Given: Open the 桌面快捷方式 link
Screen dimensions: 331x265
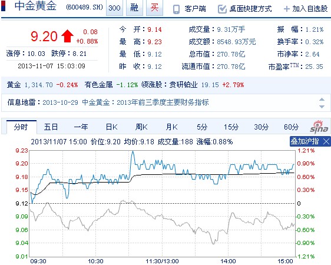Looking at the screenshot, I should click(x=250, y=9).
